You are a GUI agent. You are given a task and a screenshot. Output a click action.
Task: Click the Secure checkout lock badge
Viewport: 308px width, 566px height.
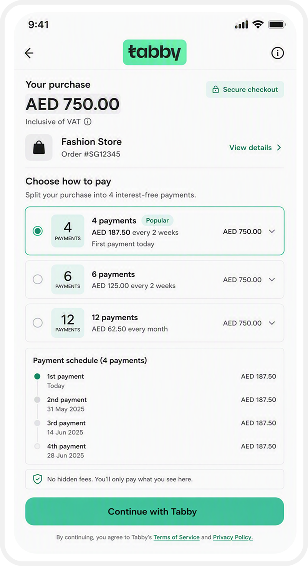(245, 89)
